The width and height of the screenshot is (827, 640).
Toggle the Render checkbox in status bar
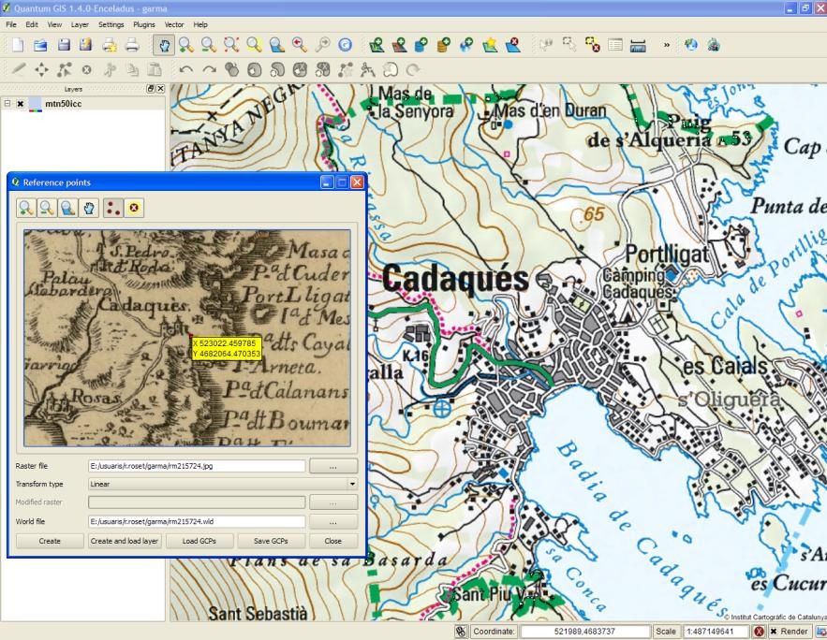click(x=774, y=632)
